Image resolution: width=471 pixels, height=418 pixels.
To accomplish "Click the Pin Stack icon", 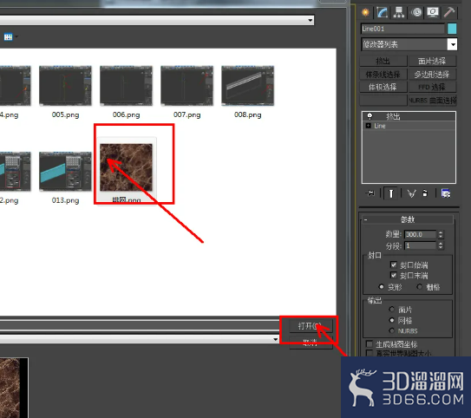I will [370, 193].
